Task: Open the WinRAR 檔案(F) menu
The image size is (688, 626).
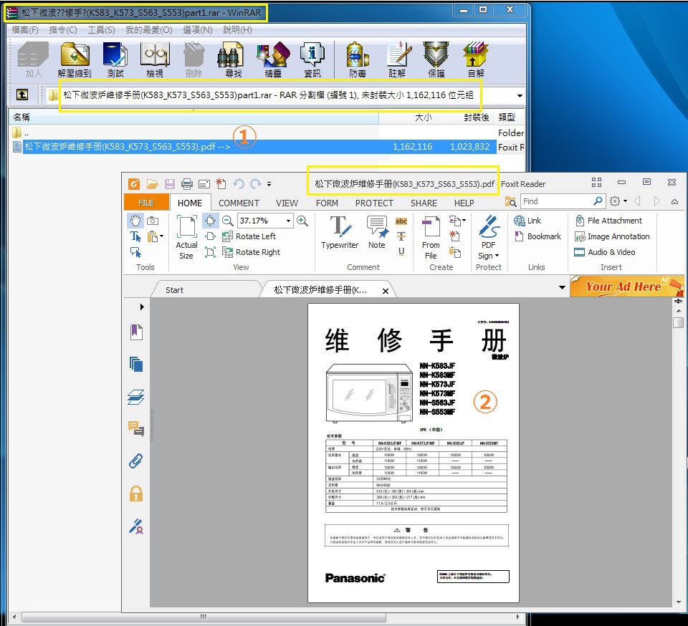Action: tap(25, 30)
